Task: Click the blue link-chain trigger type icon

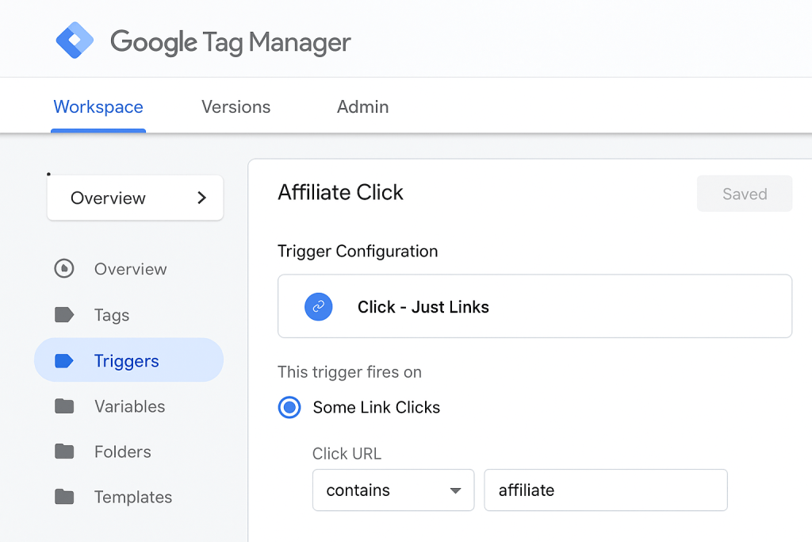Action: (x=319, y=307)
